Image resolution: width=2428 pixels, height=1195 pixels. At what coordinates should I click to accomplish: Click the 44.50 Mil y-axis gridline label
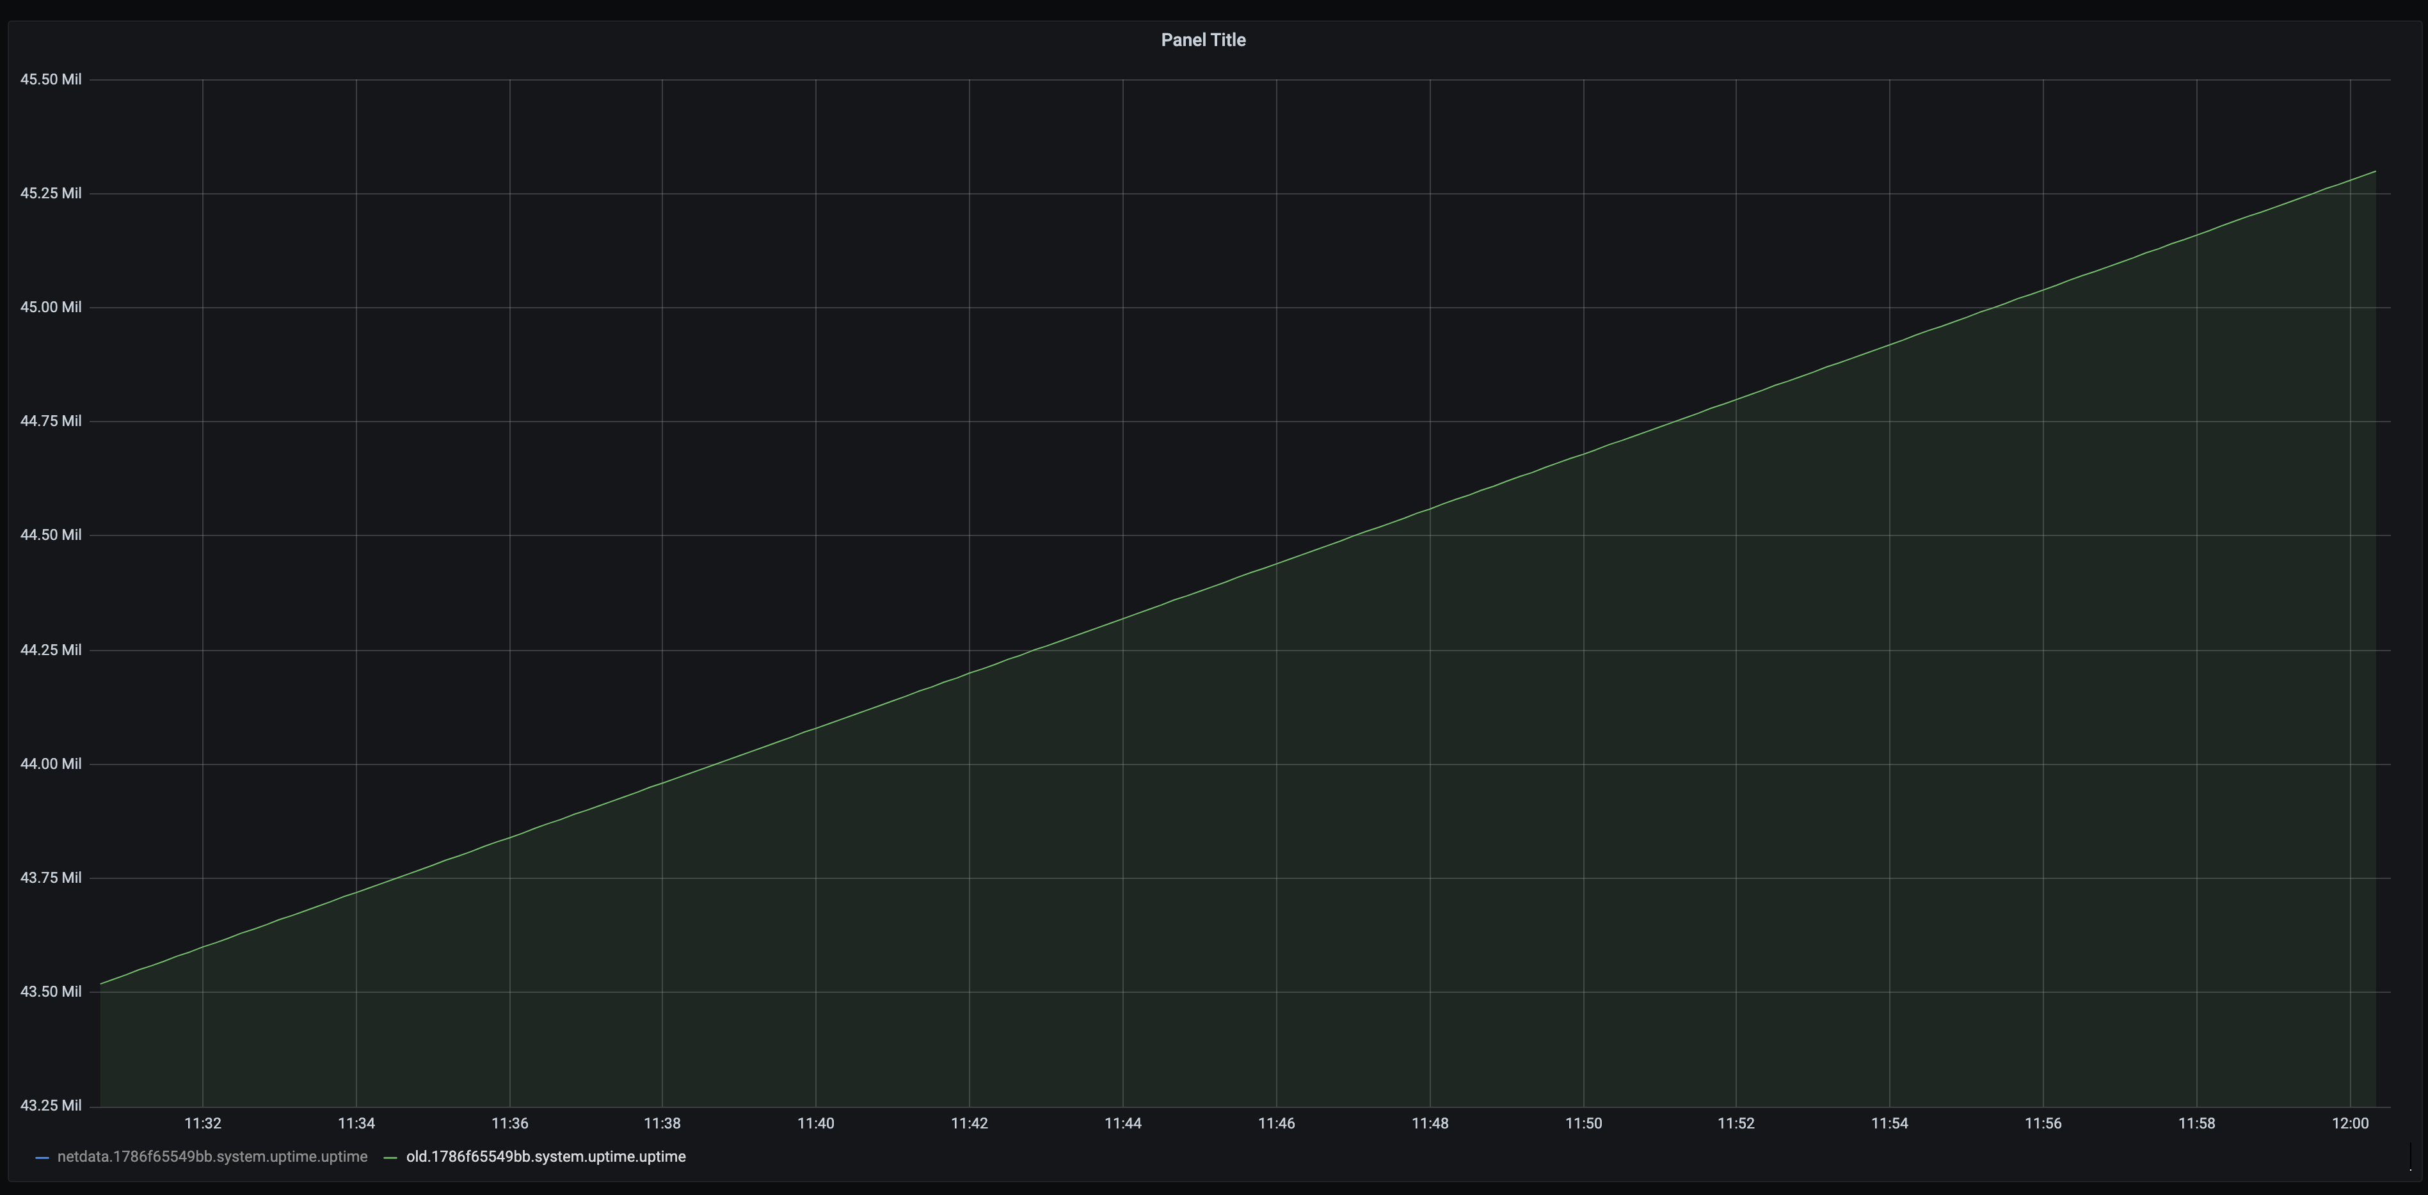tap(52, 534)
